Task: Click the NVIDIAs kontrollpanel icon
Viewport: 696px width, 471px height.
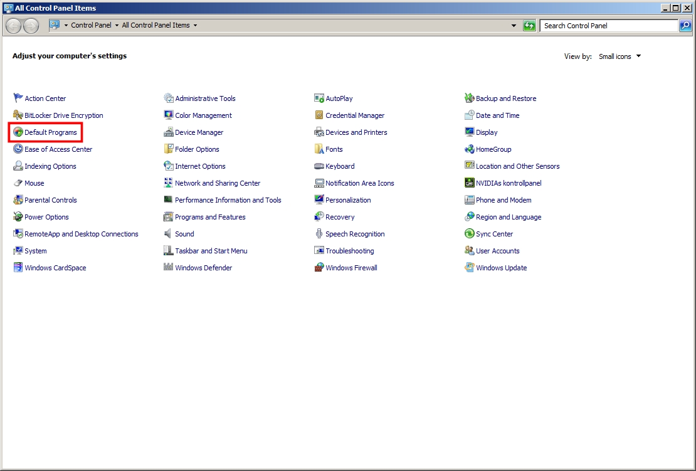Action: (x=469, y=183)
